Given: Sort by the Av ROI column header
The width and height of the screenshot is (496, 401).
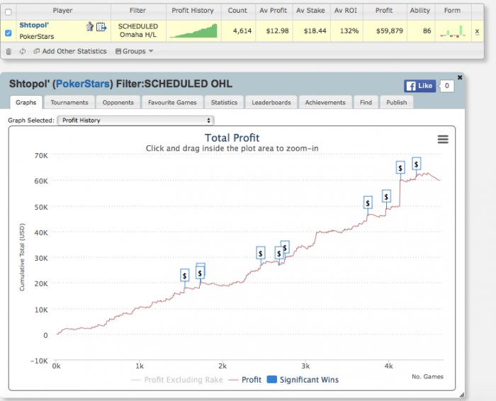Looking at the screenshot, I should click(346, 11).
